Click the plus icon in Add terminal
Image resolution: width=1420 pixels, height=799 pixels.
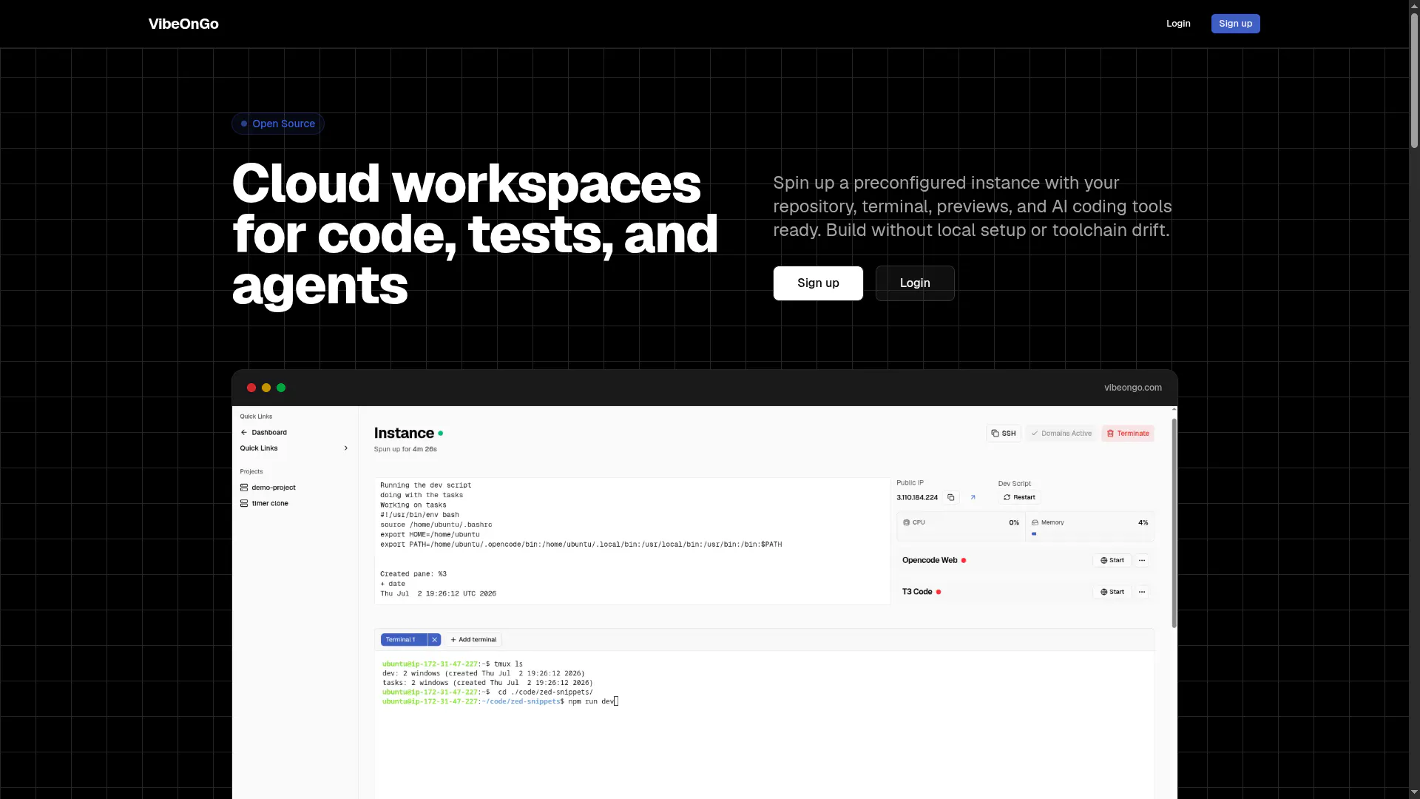pyautogui.click(x=453, y=640)
